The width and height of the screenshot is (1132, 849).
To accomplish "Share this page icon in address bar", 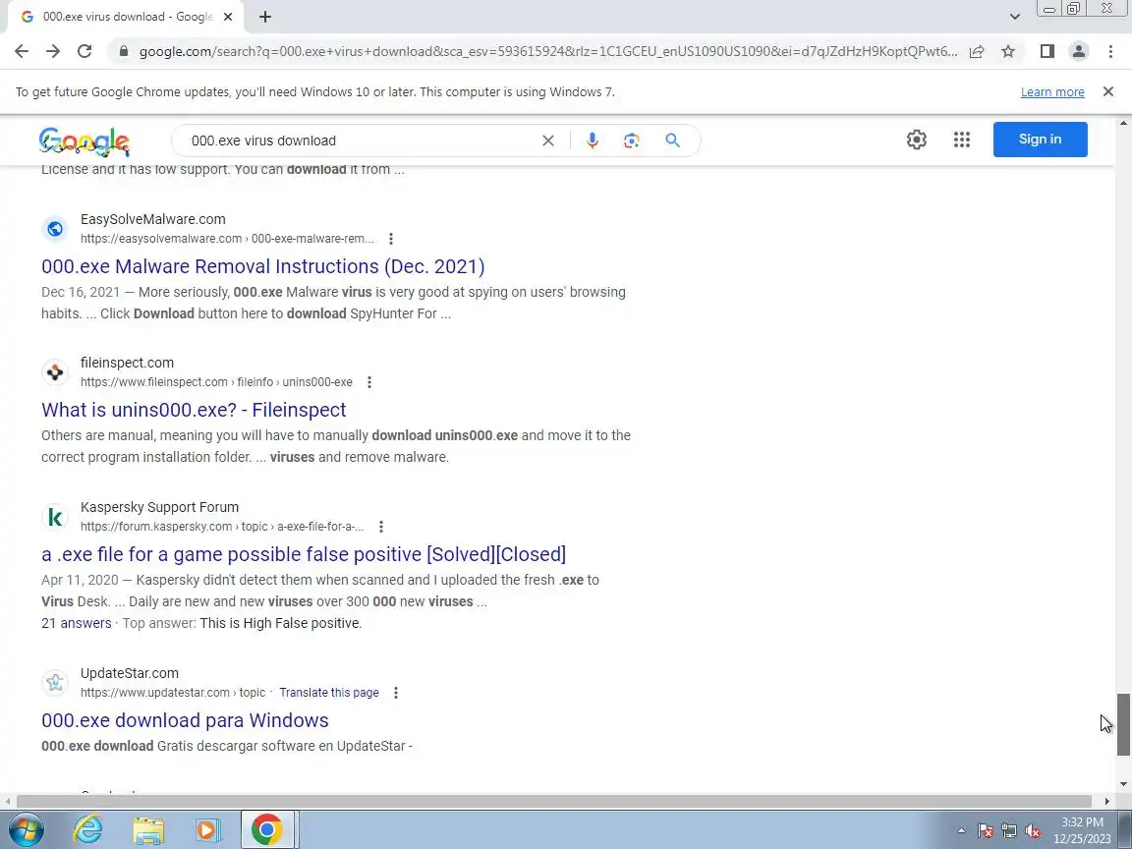I will click(977, 51).
